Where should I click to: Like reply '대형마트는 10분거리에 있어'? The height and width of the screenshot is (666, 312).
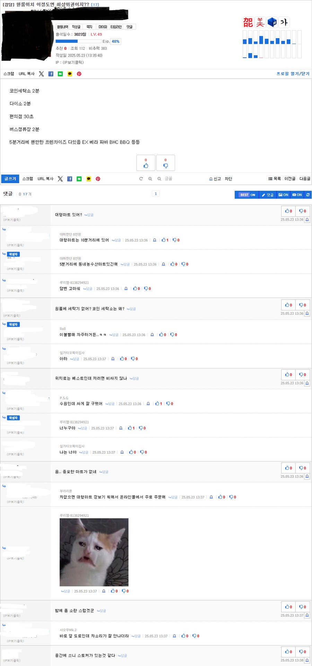coord(165,240)
